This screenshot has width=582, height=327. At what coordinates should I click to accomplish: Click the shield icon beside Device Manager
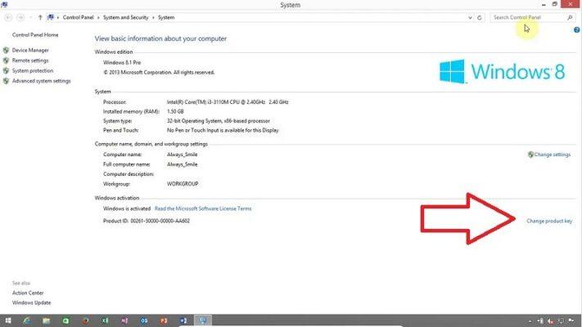point(6,50)
